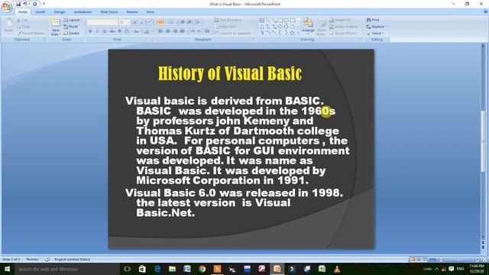This screenshot has width=489, height=275.
Task: Open VLC media player from taskbar
Action: [x=337, y=269]
